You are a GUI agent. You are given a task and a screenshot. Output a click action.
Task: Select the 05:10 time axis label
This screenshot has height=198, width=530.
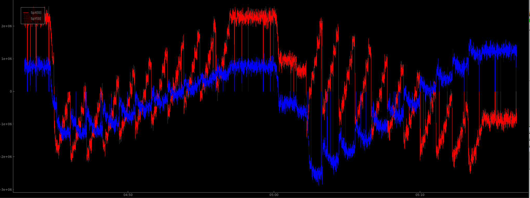click(420, 195)
